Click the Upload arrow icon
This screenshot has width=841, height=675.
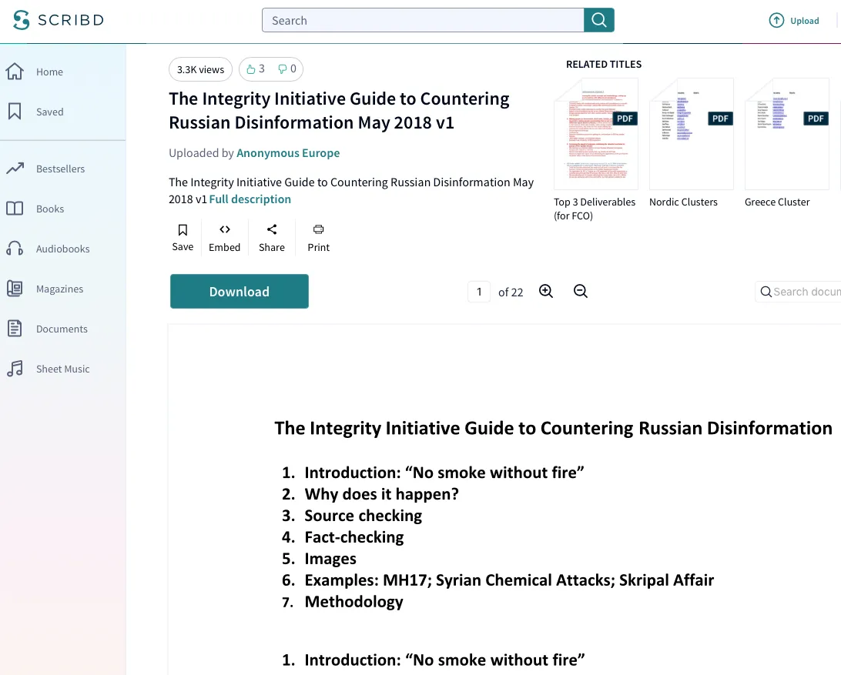click(x=776, y=20)
